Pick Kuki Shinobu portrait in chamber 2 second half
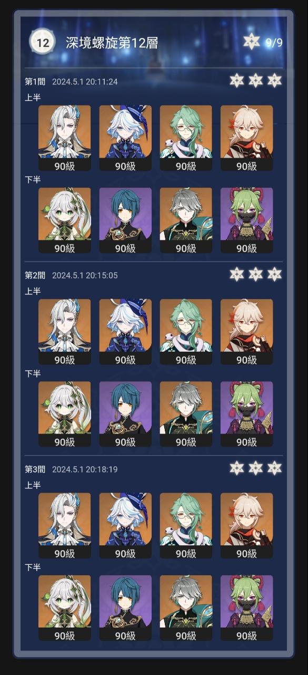This screenshot has width=308, height=675. pos(246,414)
